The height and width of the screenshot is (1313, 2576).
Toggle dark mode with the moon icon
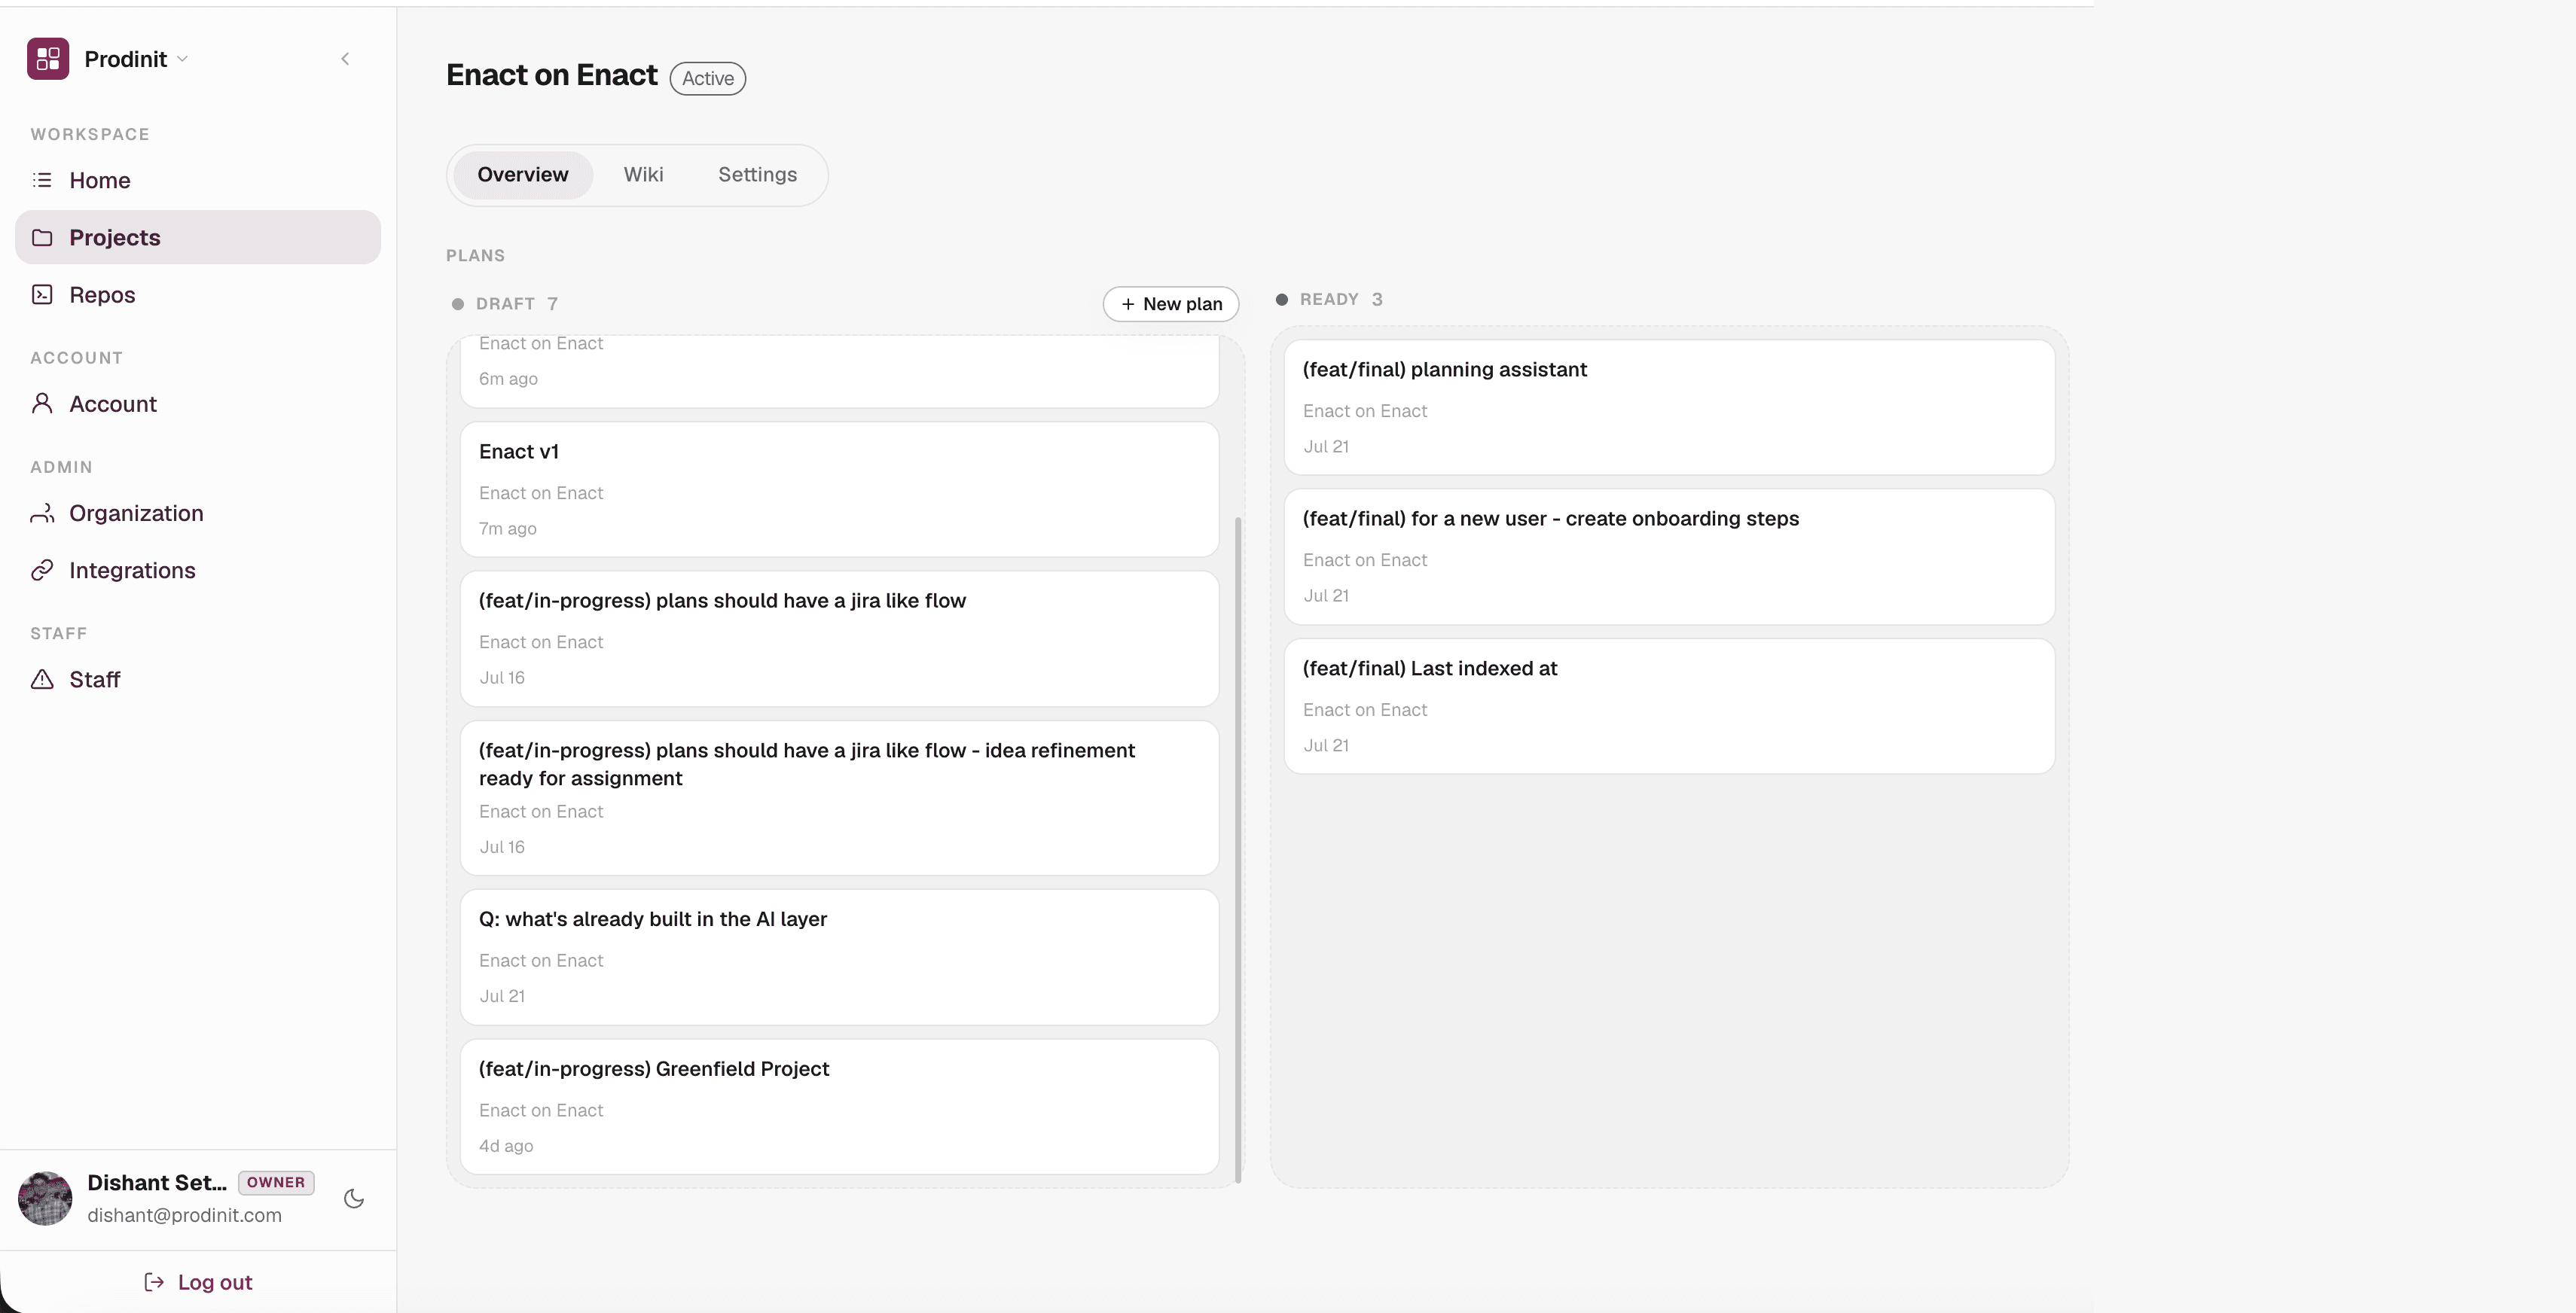click(354, 1199)
